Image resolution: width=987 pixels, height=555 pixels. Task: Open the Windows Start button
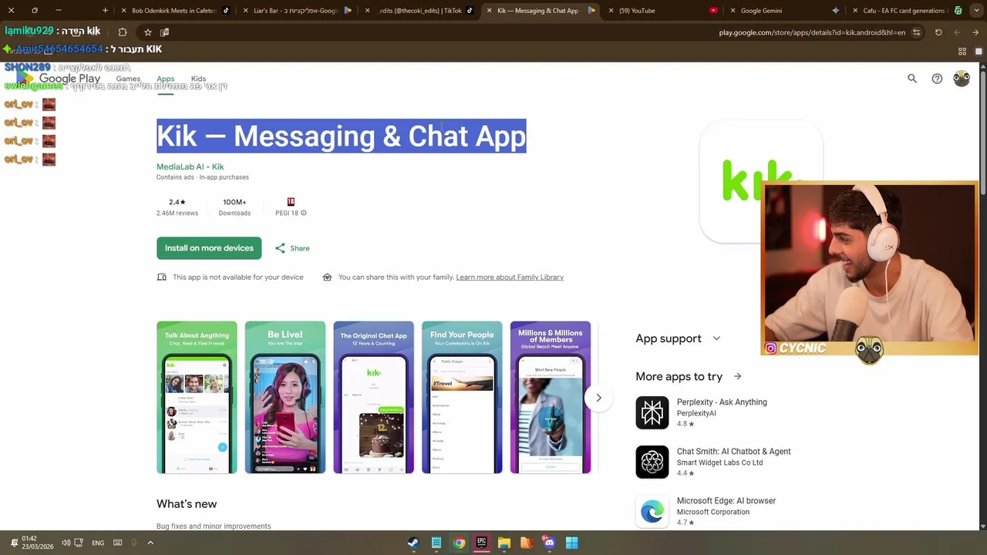571,543
